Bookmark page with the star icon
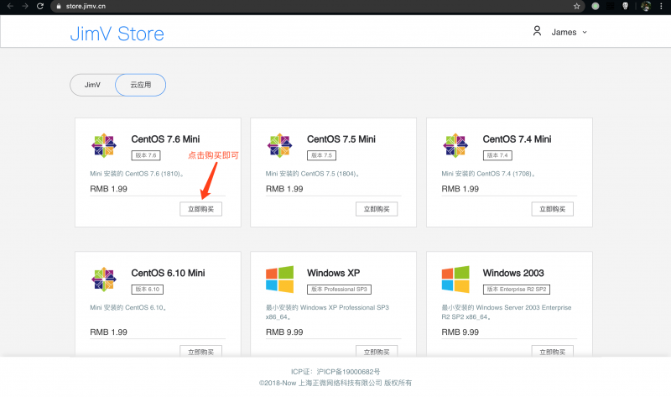This screenshot has width=671, height=397. (576, 6)
